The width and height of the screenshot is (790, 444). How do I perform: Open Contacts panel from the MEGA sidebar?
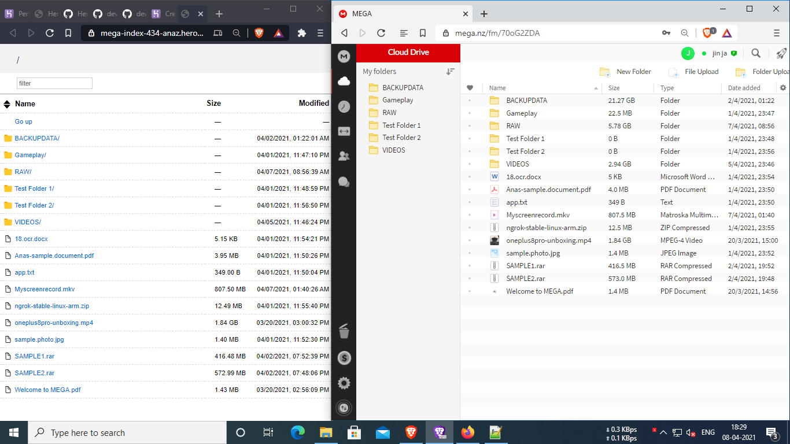pos(344,156)
